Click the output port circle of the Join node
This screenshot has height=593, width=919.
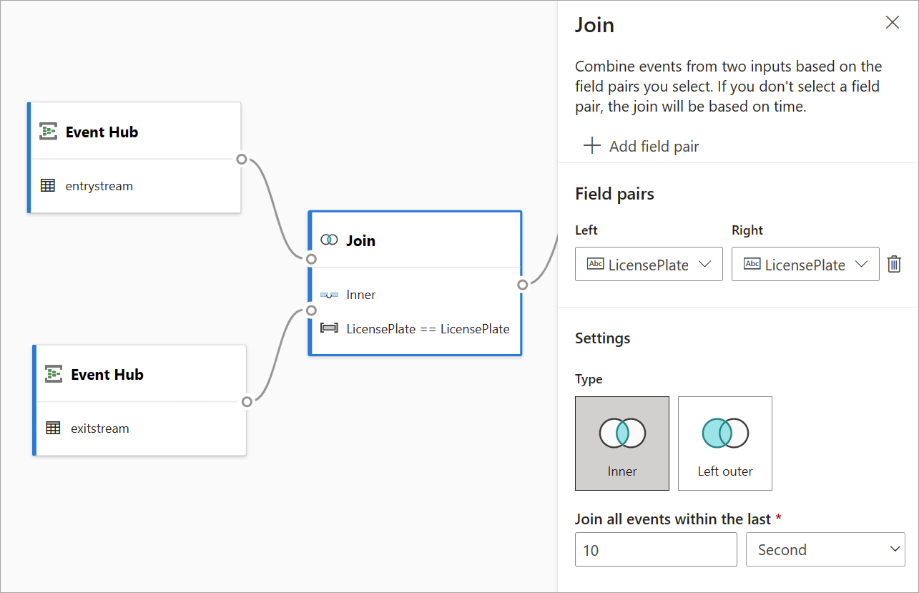tap(522, 284)
